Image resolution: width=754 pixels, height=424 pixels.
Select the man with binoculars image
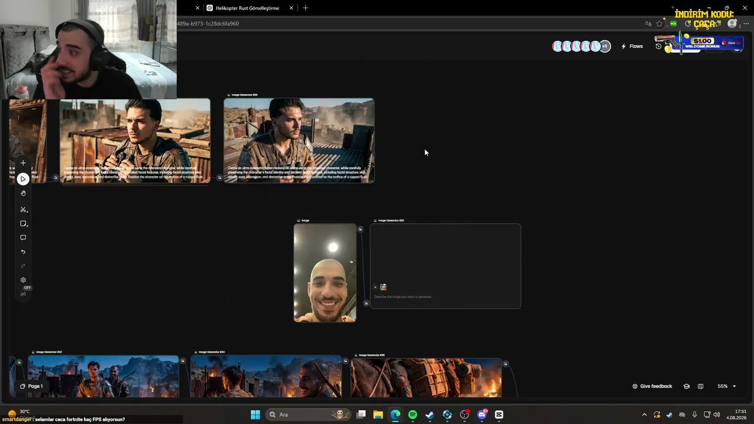135,140
